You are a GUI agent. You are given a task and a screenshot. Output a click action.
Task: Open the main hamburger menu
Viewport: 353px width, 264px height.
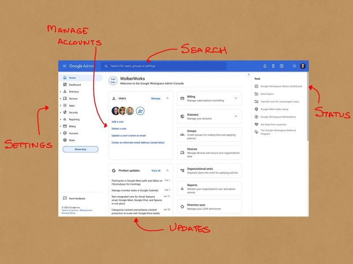64,66
